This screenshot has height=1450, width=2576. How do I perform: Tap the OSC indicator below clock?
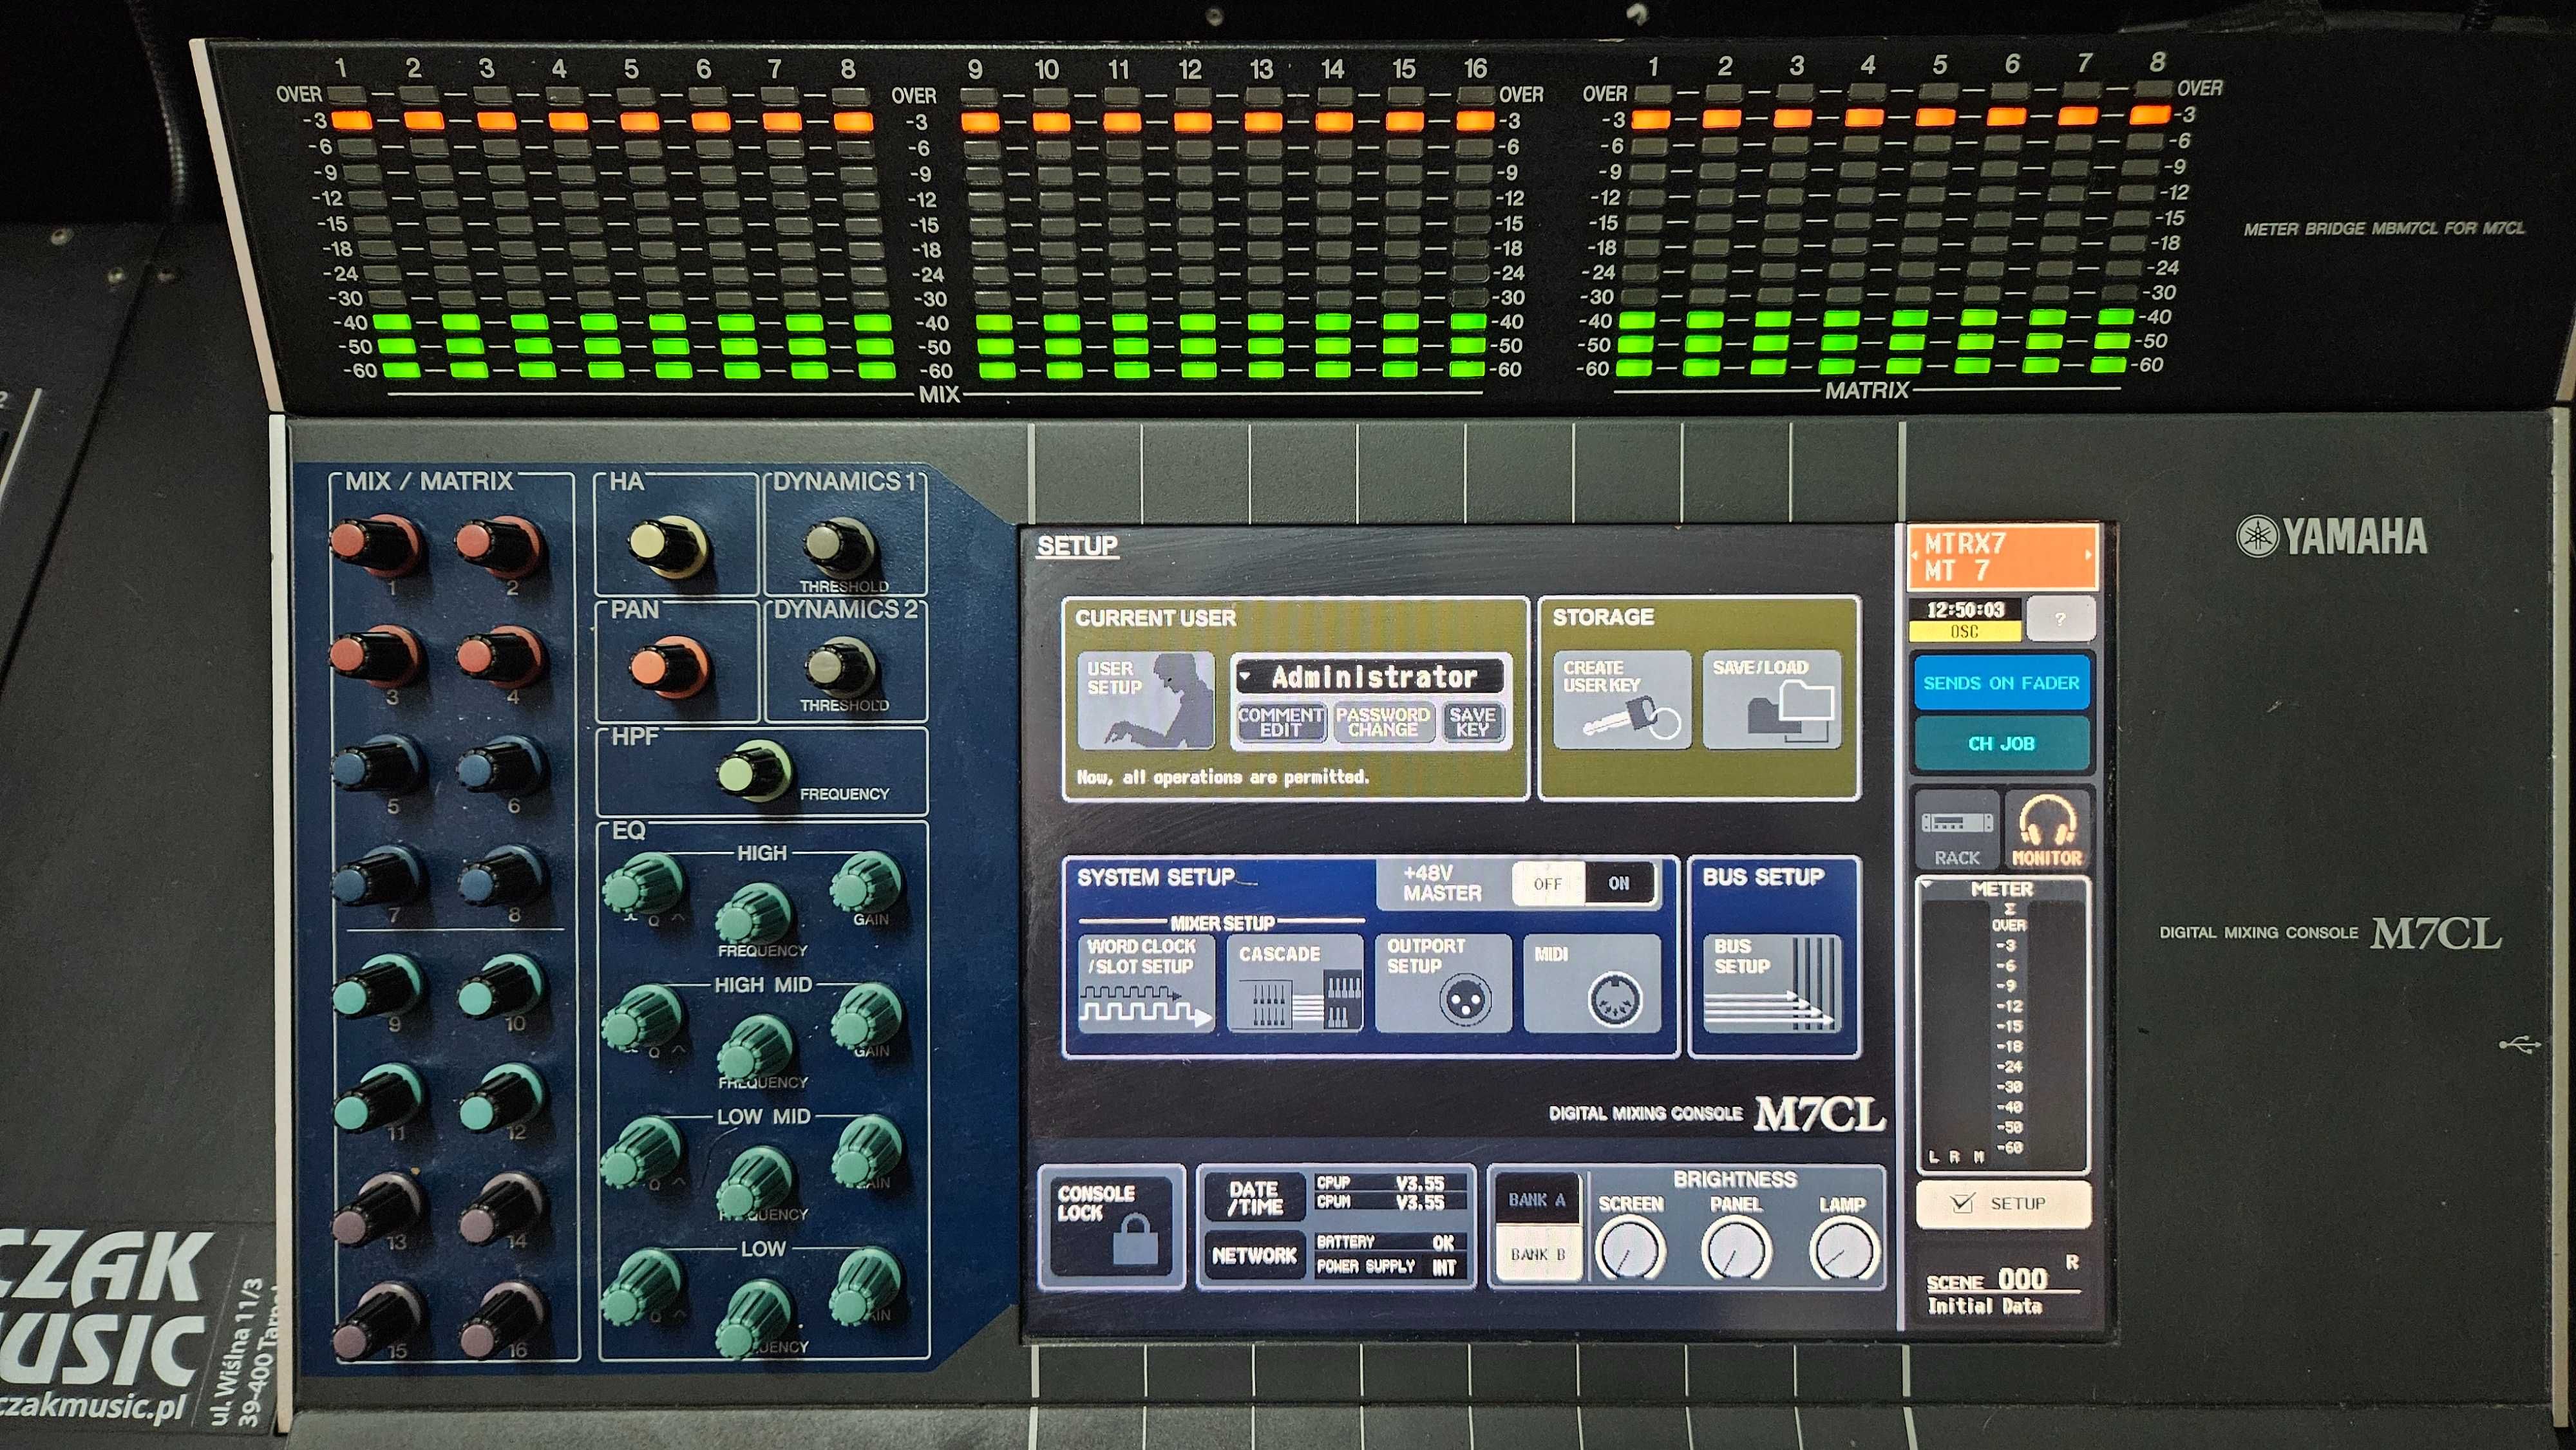tap(1965, 632)
